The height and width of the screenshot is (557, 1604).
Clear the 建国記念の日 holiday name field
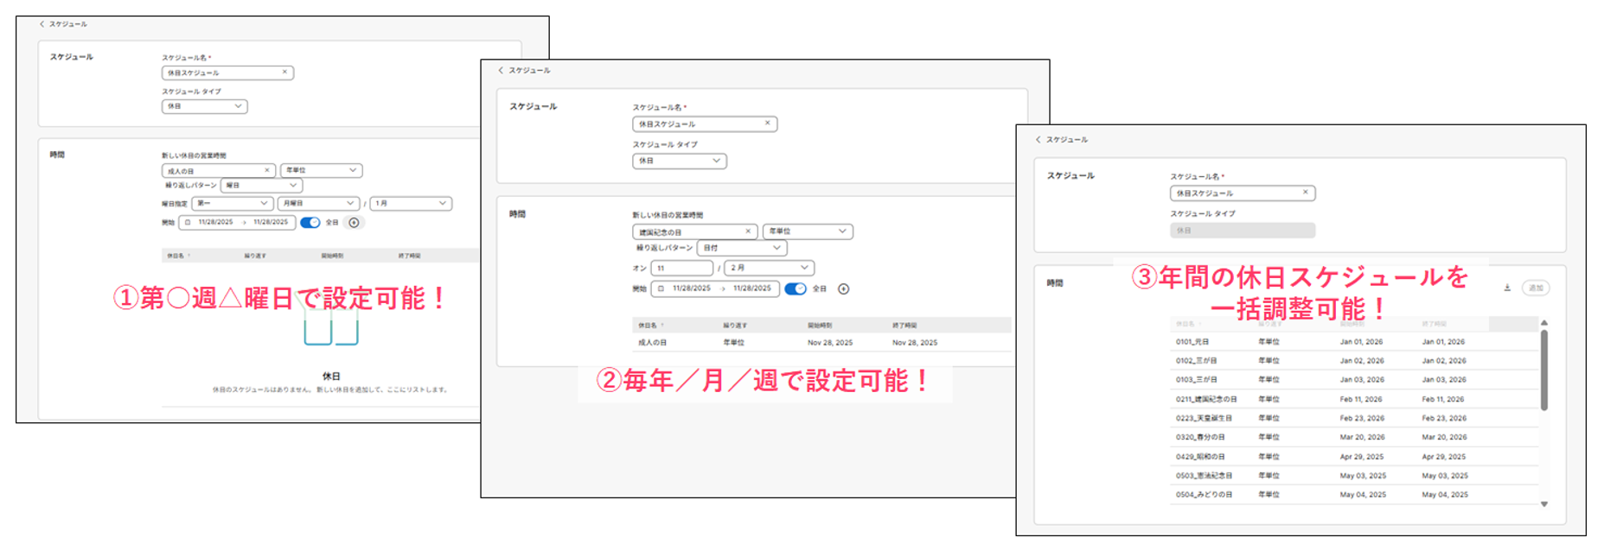[748, 231]
